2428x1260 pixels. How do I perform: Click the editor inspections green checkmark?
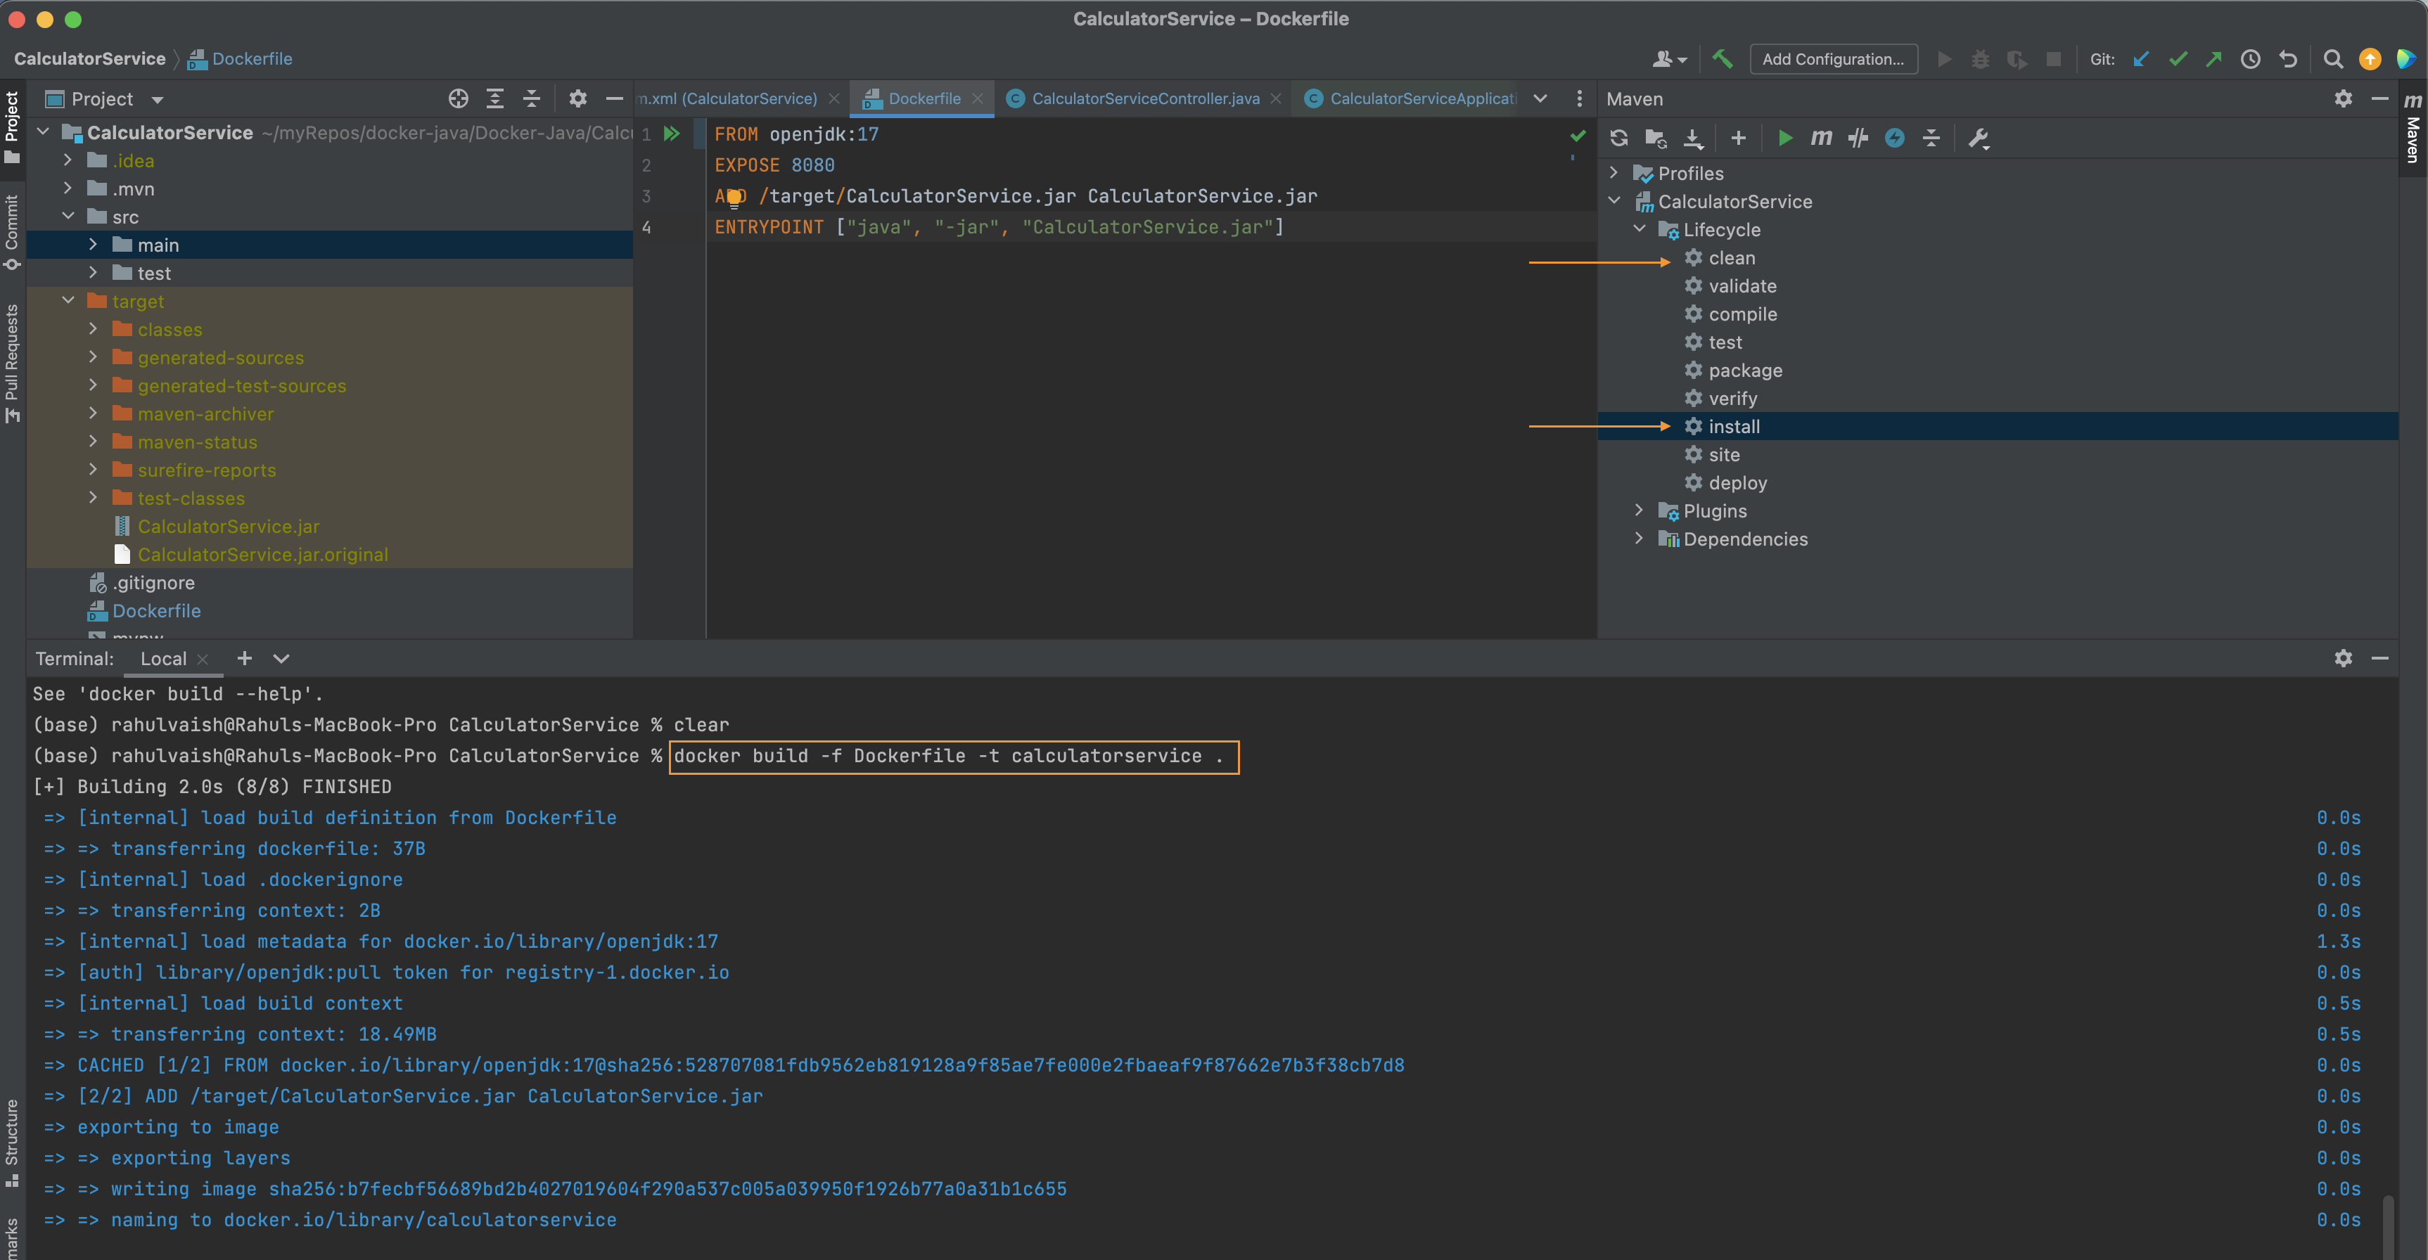1578,136
